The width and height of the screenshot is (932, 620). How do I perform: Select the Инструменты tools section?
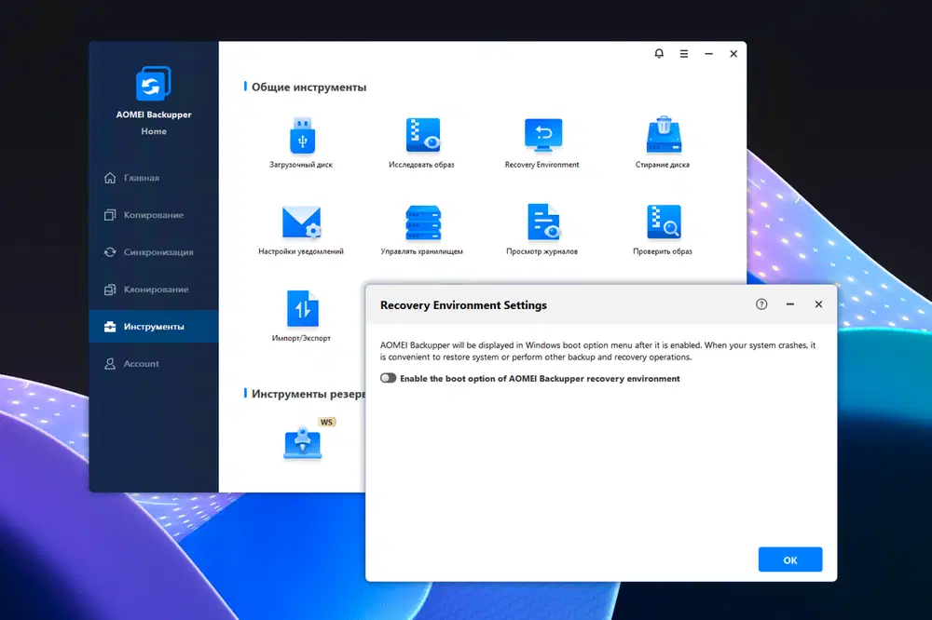[x=154, y=326]
